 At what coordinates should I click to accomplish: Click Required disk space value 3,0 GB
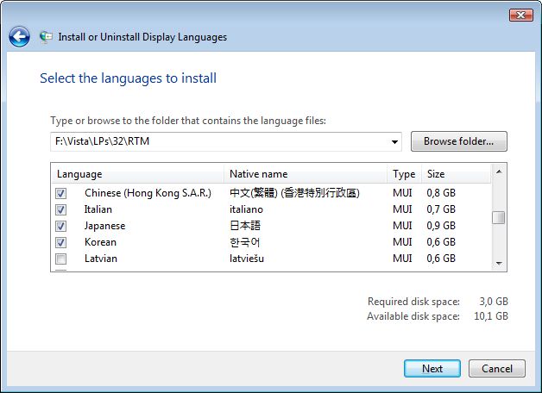point(494,302)
